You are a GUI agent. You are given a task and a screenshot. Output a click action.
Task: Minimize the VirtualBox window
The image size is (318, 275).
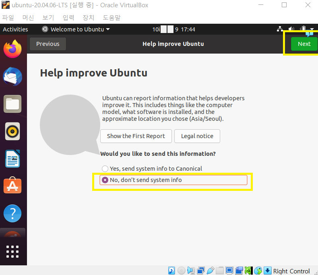(x=260, y=5)
